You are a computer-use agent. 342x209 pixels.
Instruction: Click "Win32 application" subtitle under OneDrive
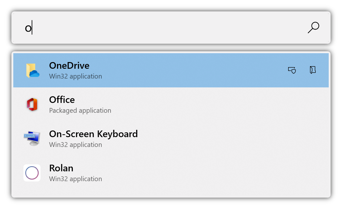pos(75,76)
